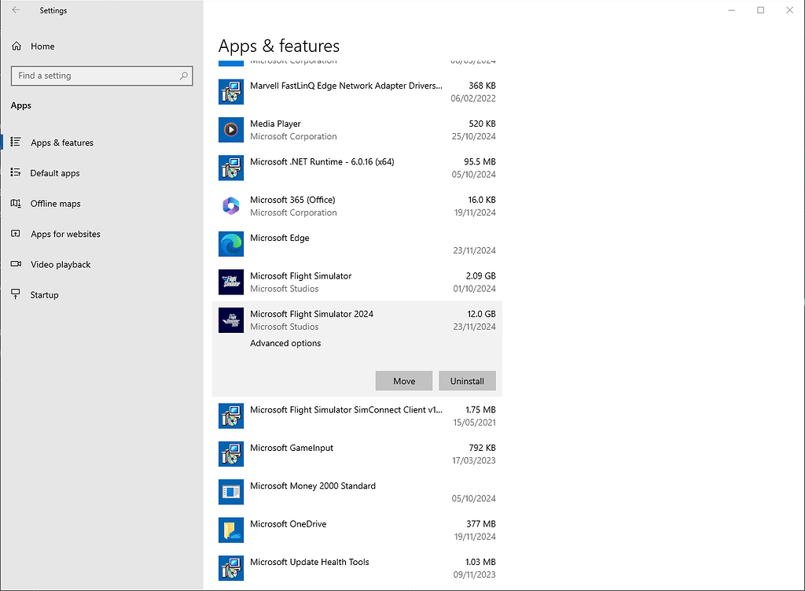Click the Offline maps sidebar icon
Viewport: 805px width, 591px height.
point(16,204)
